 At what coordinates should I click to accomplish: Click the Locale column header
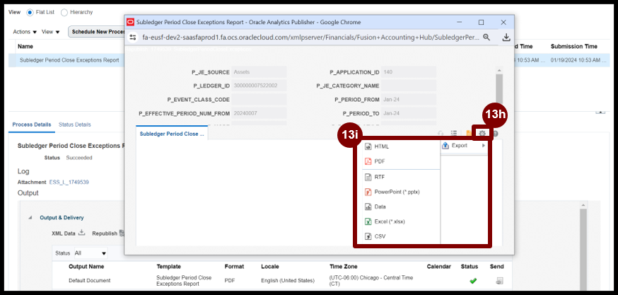tap(269, 267)
